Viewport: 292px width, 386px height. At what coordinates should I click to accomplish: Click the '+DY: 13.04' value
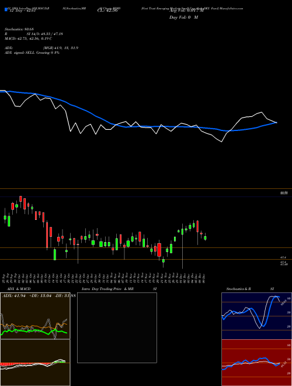point(39,295)
